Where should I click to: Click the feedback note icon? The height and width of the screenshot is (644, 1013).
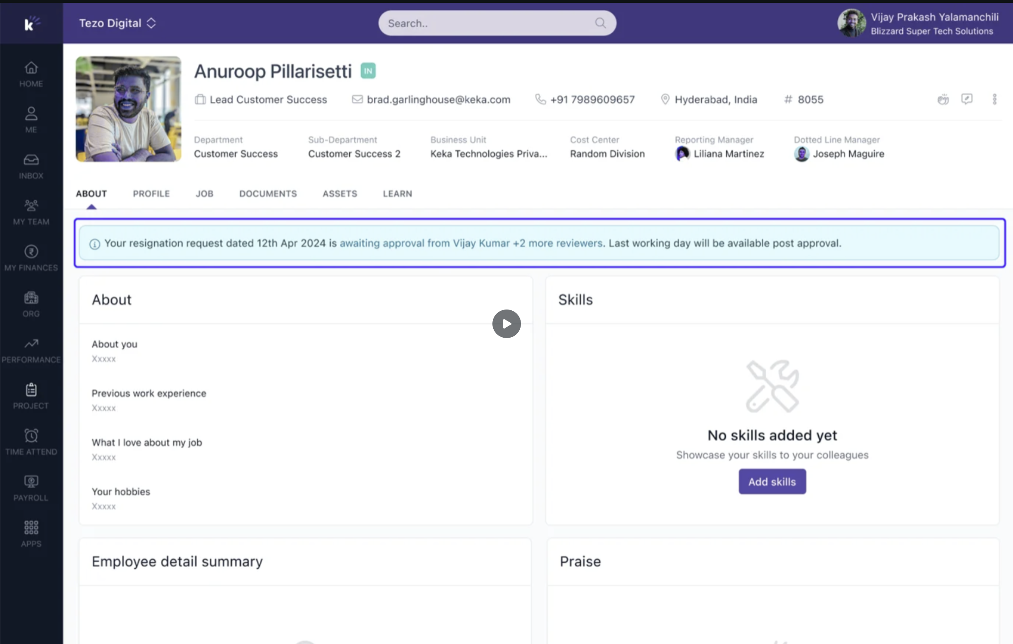(x=967, y=99)
